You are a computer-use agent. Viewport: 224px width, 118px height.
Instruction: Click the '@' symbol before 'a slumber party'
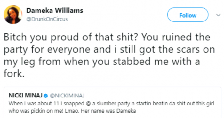pos(88,104)
